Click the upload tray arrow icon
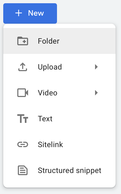Screen dimensions: 121x194 point(23,67)
